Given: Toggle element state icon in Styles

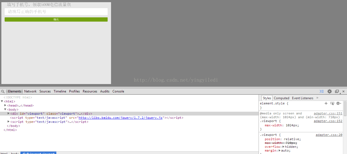Looking at the screenshot, I should tap(332, 103).
